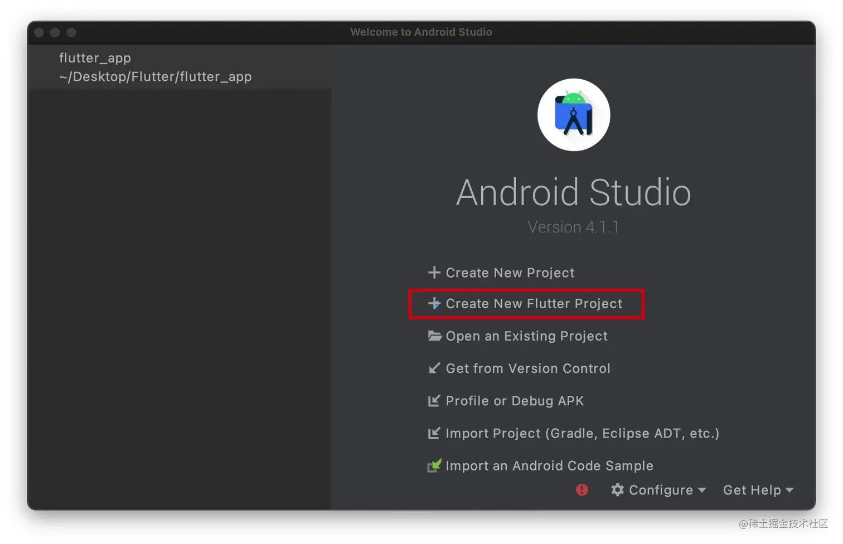Click the import icon beside Import Project
843x544 pixels.
click(x=434, y=433)
